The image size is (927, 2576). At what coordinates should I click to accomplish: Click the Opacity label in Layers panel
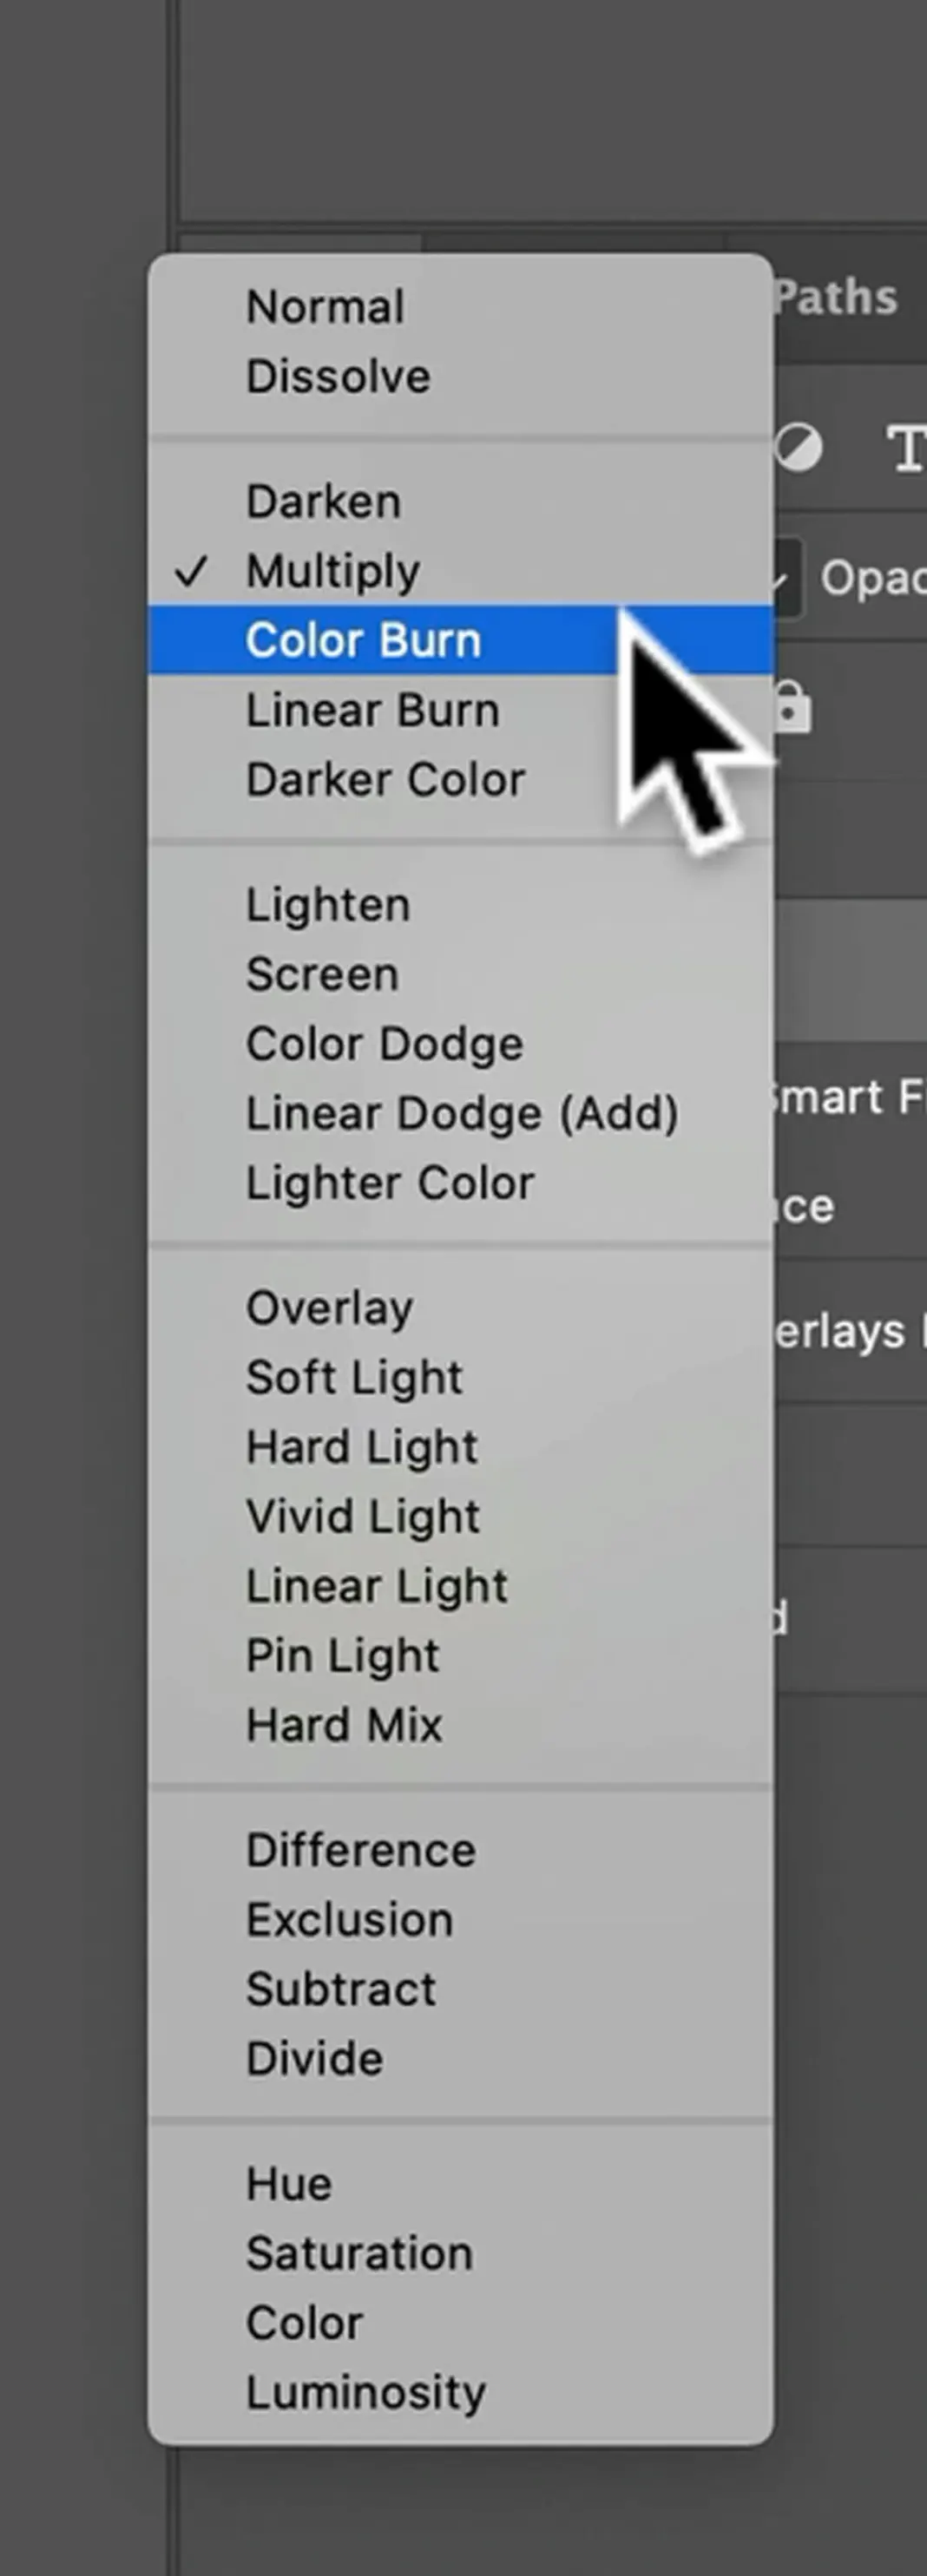click(x=873, y=578)
